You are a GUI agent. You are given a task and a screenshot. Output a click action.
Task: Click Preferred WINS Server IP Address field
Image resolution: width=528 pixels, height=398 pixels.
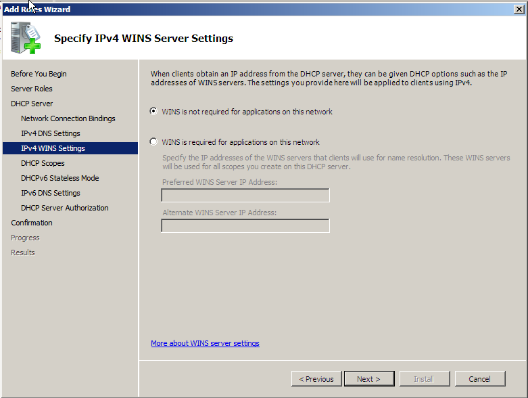point(245,196)
